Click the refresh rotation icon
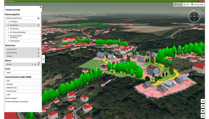 point(203,116)
